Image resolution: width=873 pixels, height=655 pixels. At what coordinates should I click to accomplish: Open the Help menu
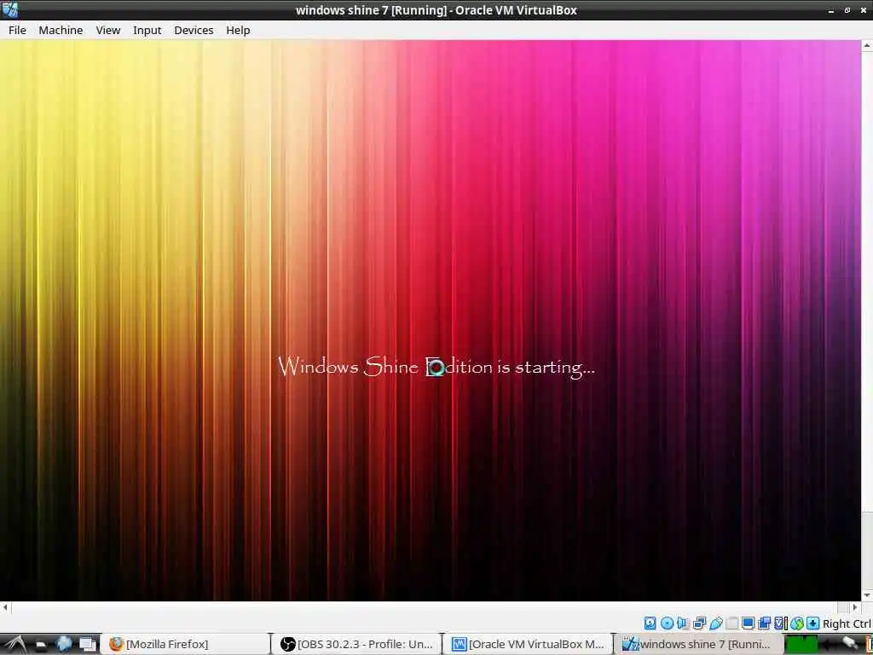[238, 30]
